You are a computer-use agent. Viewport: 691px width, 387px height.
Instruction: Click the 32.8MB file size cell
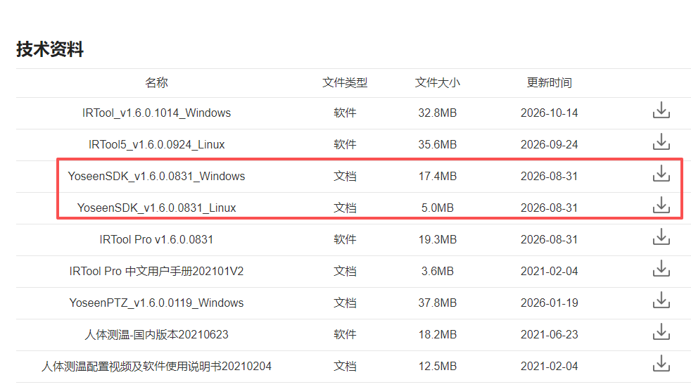click(x=437, y=113)
